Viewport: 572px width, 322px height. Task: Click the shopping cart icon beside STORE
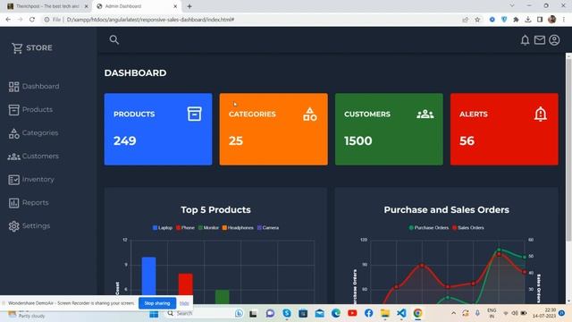click(17, 47)
